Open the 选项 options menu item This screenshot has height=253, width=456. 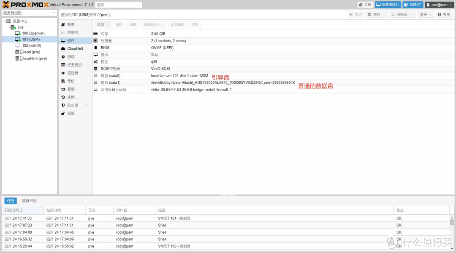coord(74,57)
